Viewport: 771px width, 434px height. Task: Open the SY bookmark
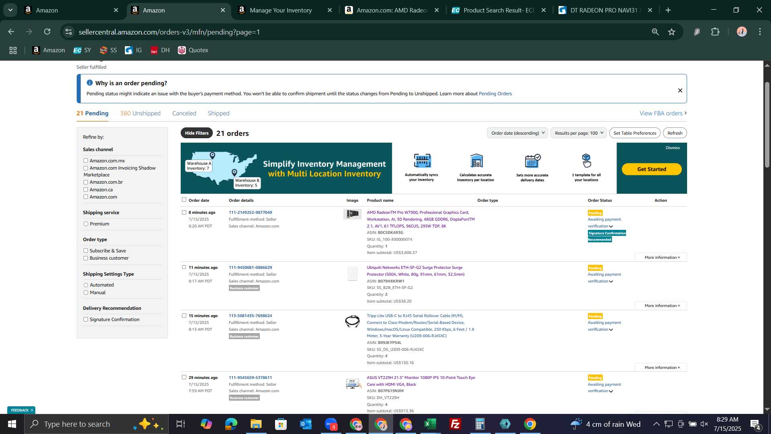[83, 50]
